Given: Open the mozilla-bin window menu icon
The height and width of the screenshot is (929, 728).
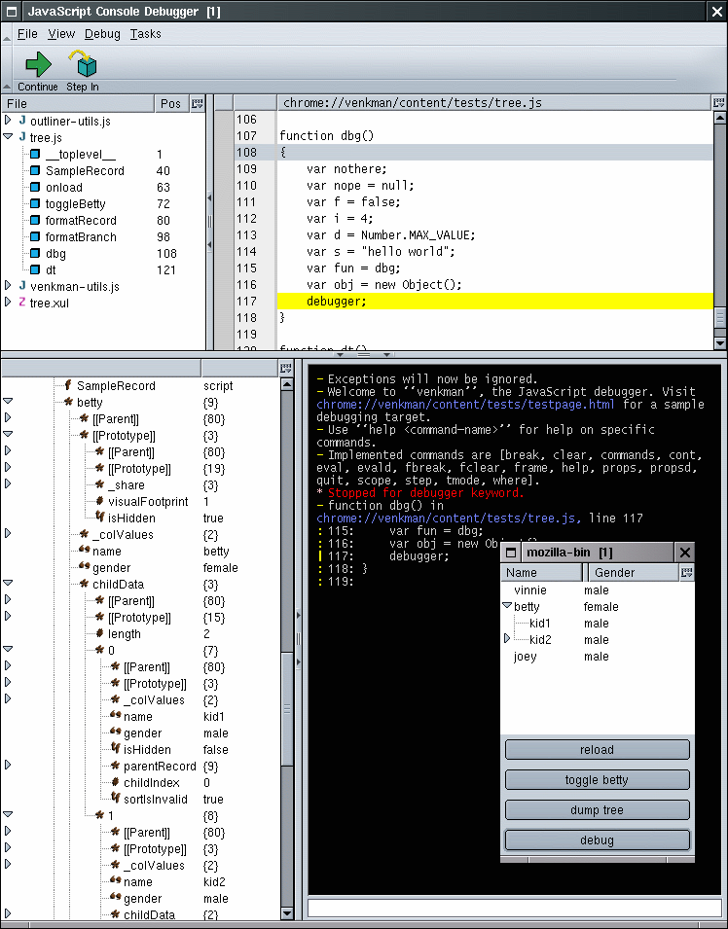Looking at the screenshot, I should click(510, 553).
